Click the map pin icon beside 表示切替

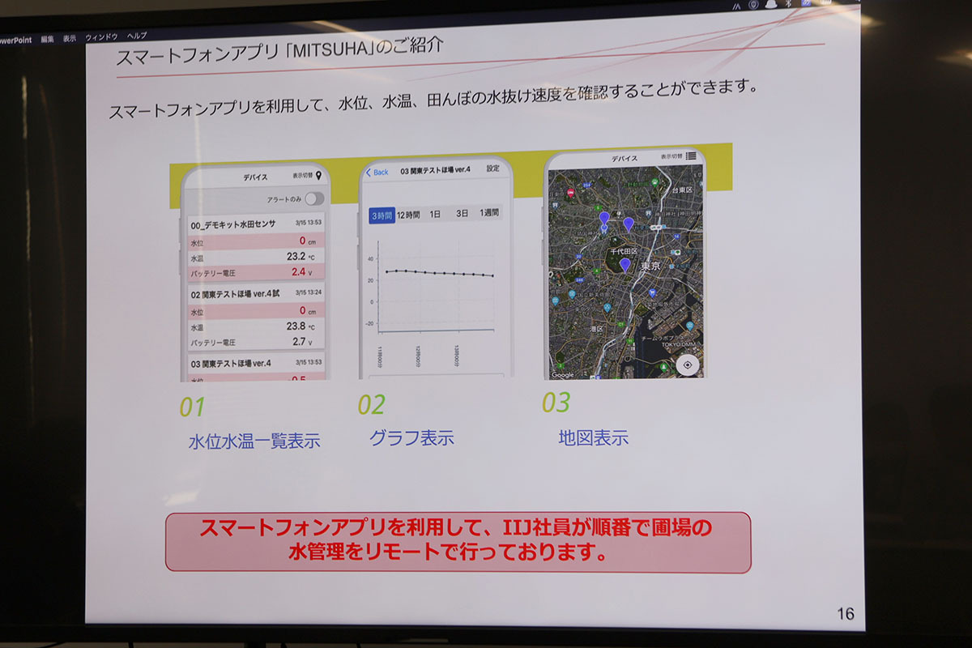319,176
